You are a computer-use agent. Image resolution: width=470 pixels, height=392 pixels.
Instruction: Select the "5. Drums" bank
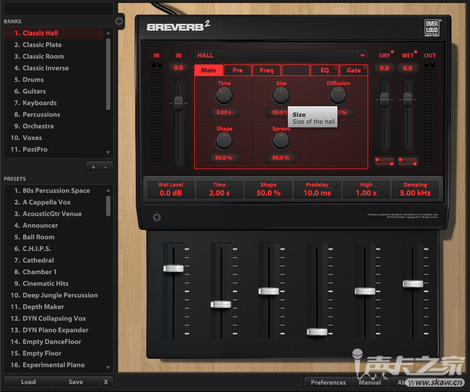54,79
